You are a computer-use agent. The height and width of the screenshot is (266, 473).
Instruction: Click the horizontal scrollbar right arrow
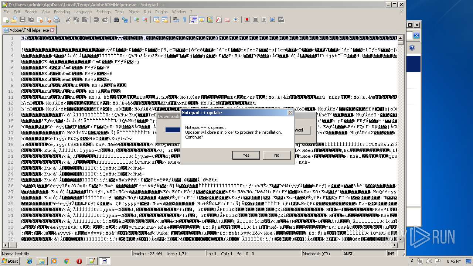point(395,245)
